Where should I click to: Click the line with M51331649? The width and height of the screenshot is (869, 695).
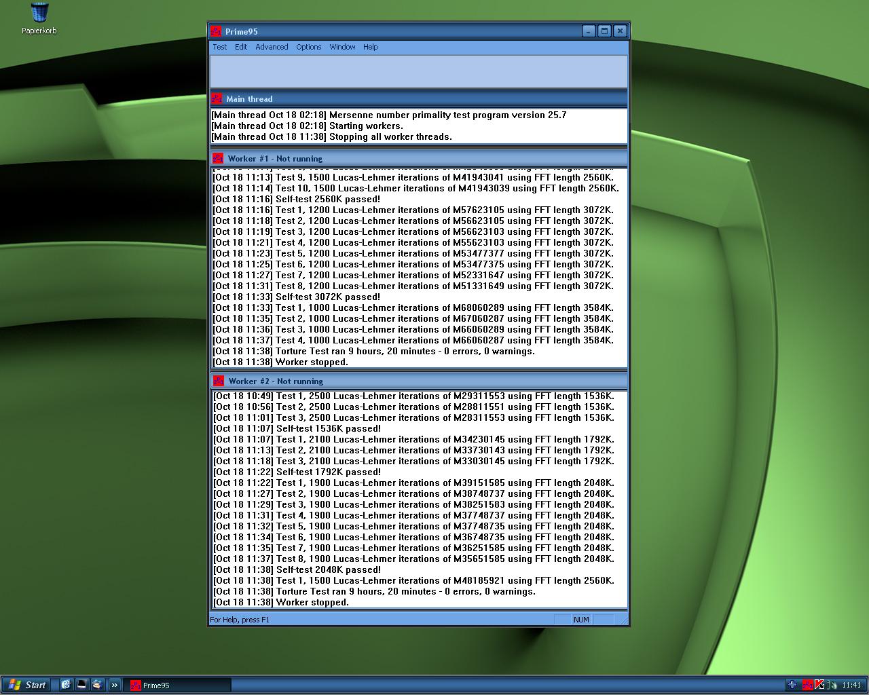pos(413,286)
